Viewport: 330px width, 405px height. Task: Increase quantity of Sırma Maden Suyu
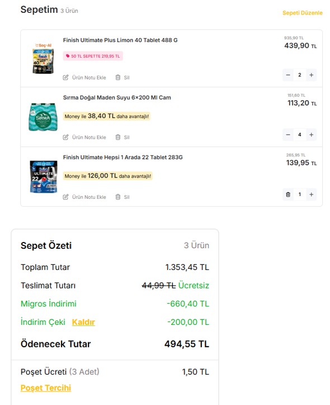click(311, 134)
